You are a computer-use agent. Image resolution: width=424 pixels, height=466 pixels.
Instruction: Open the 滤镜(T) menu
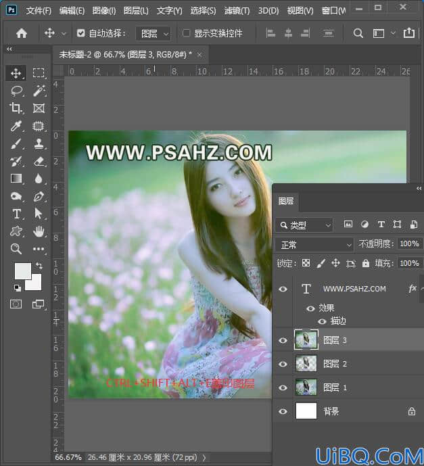pos(237,11)
